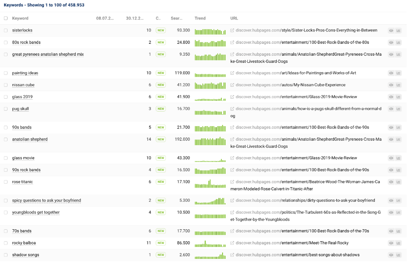The width and height of the screenshot is (408, 262).
Task: Tick the select-all checkbox in the table header
Action: 6,19
